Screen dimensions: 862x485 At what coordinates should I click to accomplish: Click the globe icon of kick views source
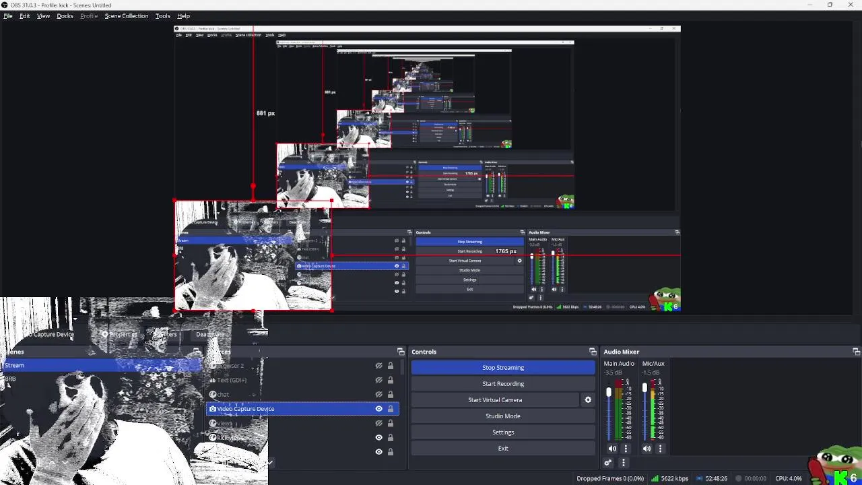tap(213, 438)
